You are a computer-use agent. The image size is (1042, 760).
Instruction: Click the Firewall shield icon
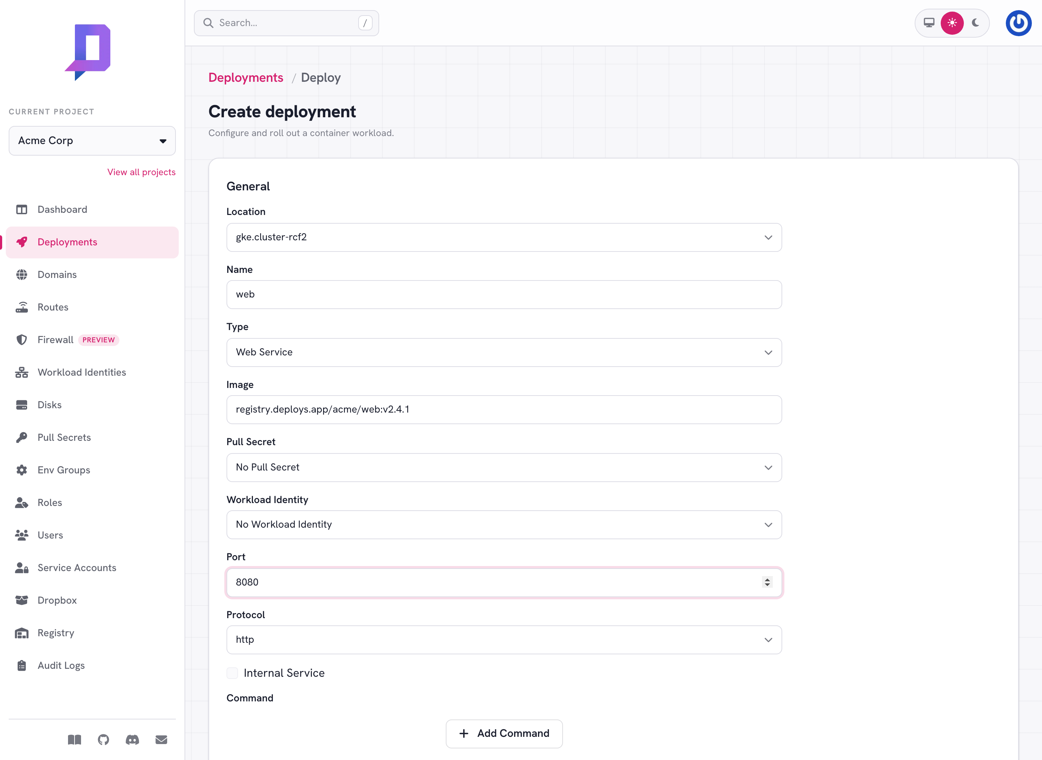[22, 340]
